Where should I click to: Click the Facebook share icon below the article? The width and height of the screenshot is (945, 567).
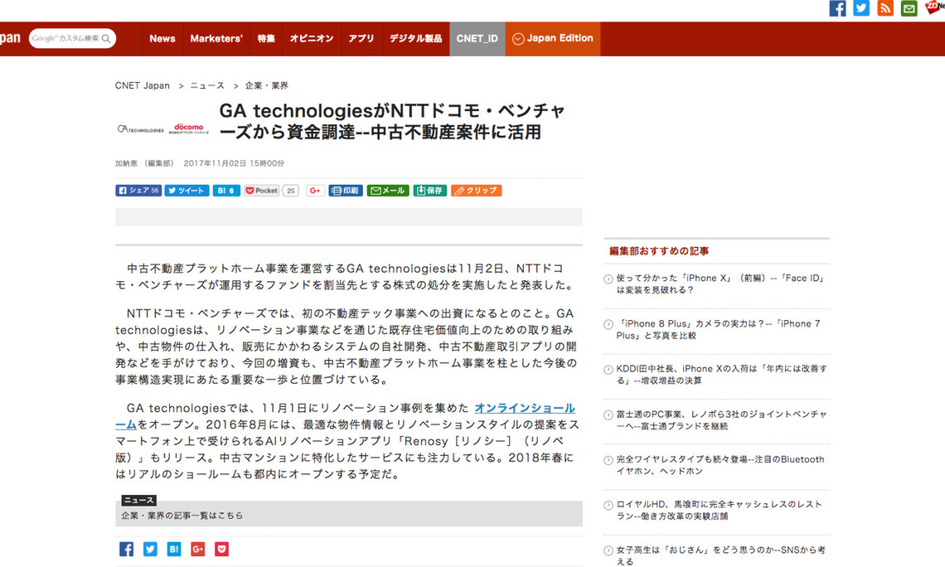pyautogui.click(x=126, y=549)
